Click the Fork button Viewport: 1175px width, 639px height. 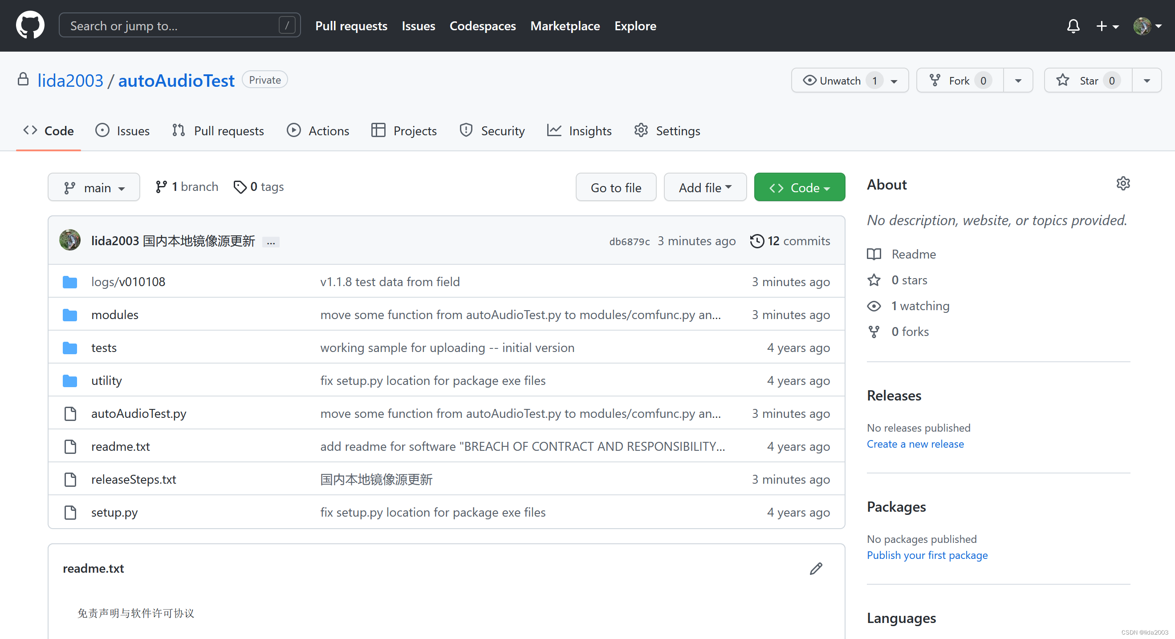coord(959,81)
